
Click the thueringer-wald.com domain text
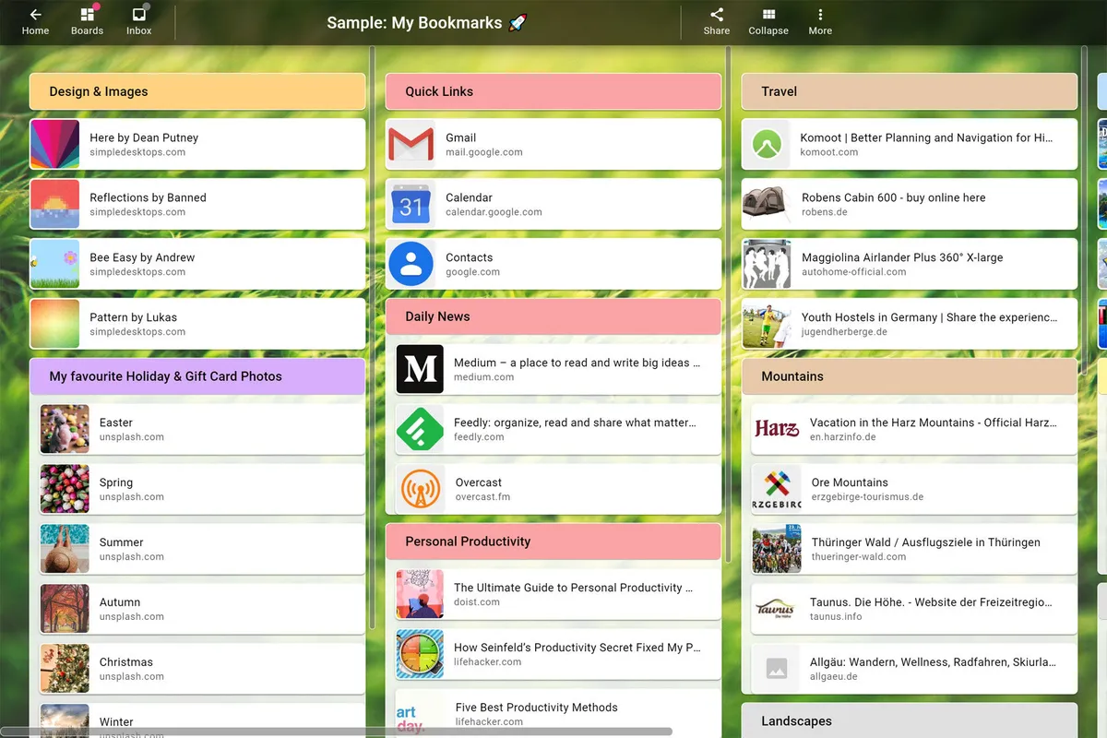pyautogui.click(x=859, y=557)
